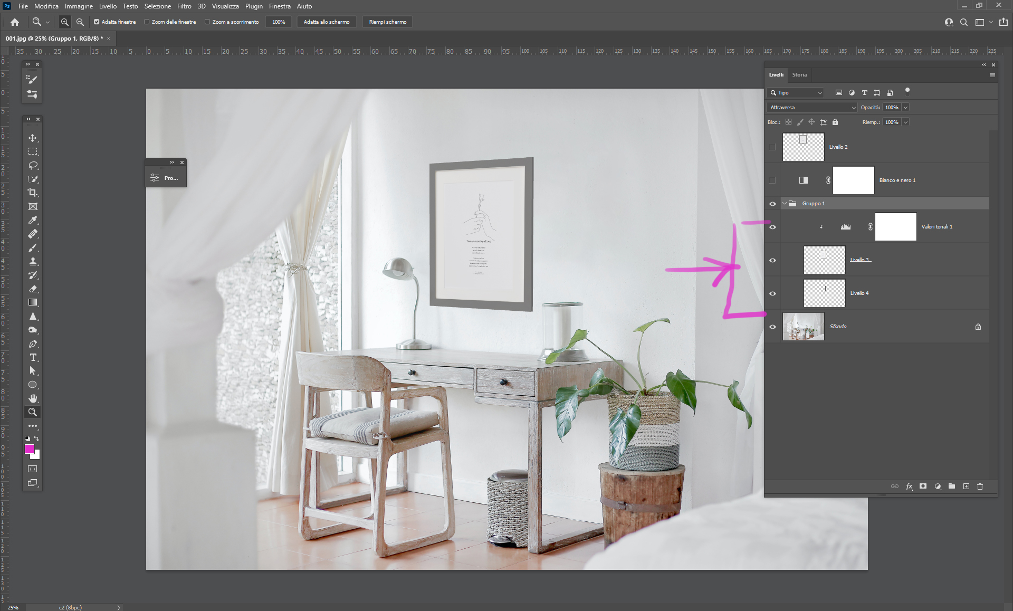The width and height of the screenshot is (1013, 611).
Task: Select the Lasso tool
Action: [33, 165]
